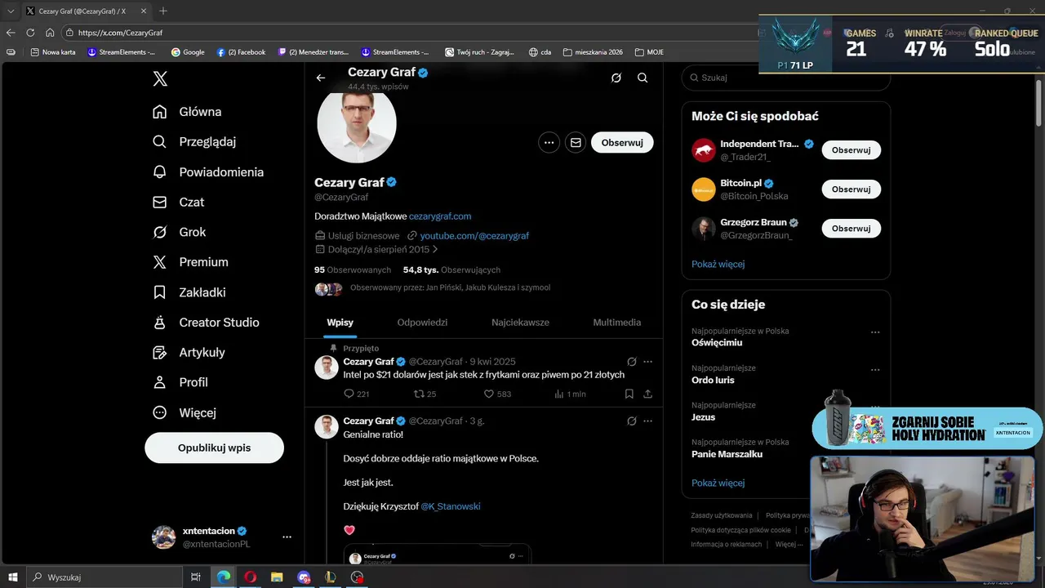Click browser home icon
This screenshot has height=588, width=1045.
tap(50, 33)
